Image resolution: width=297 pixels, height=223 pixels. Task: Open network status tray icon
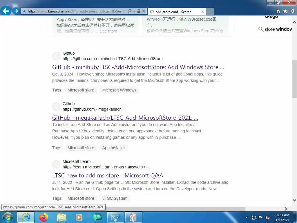pos(253,217)
